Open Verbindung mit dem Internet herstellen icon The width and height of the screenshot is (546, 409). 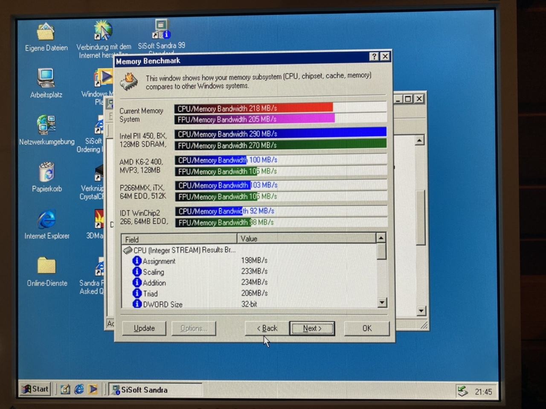pyautogui.click(x=103, y=30)
